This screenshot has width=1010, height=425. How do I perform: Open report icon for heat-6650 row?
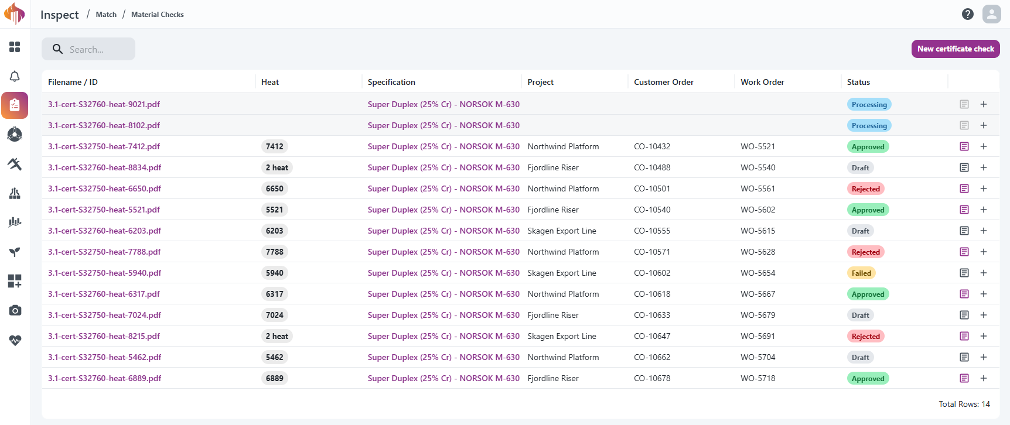[964, 188]
